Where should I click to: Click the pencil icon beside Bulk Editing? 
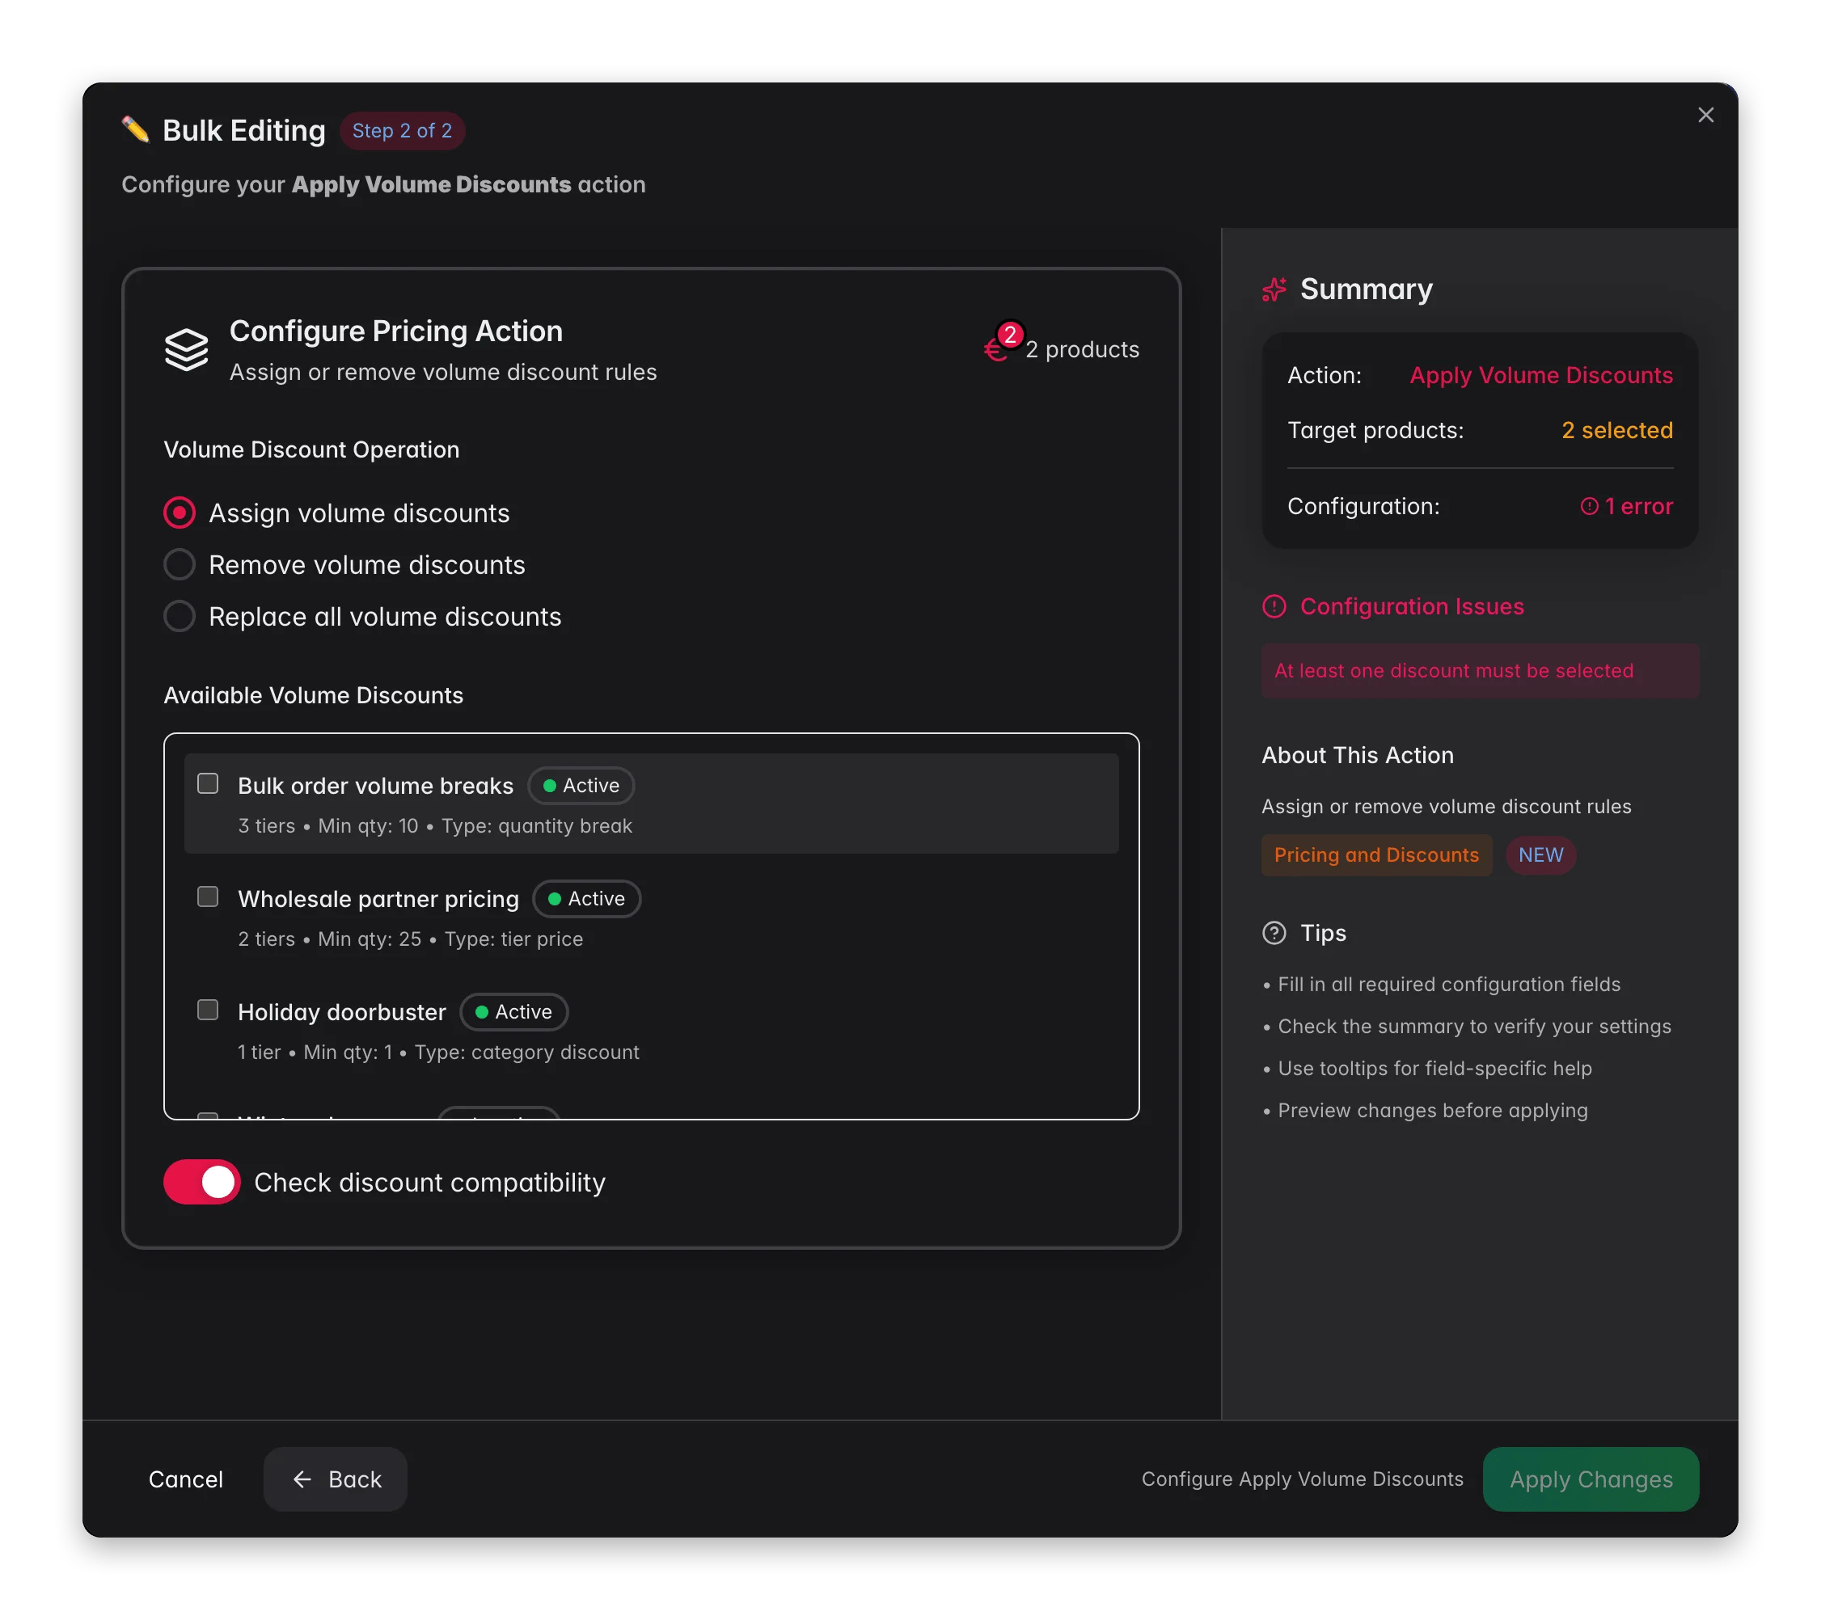click(135, 130)
